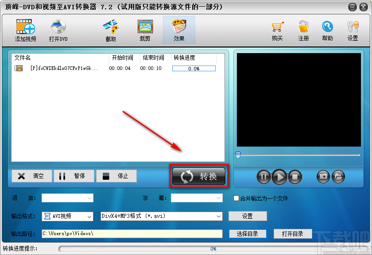
Task: Click the format 设置 button beside profile dropdown
Action: (x=248, y=216)
